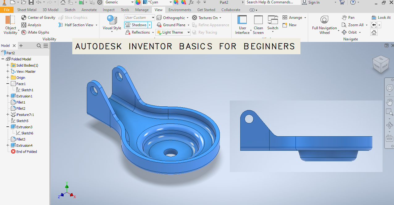Open the Help question mark icon
The height and width of the screenshot is (205, 394).
click(x=353, y=2)
